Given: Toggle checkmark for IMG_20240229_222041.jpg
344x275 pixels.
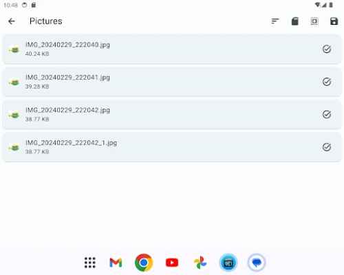Looking at the screenshot, I should point(327,82).
